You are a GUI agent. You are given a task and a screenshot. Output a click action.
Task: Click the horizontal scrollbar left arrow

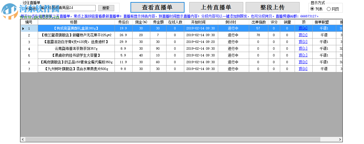coord(23,140)
